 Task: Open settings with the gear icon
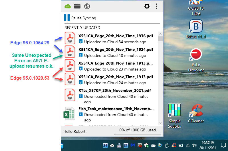click(147, 6)
